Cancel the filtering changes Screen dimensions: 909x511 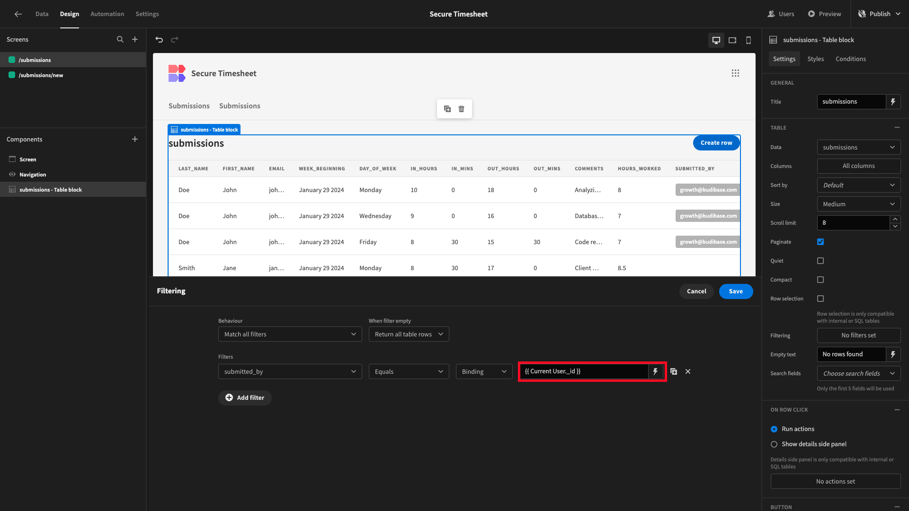coord(696,291)
